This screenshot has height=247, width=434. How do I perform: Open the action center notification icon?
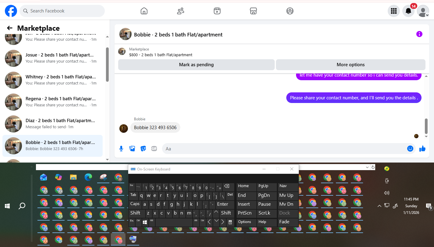pyautogui.click(x=429, y=206)
